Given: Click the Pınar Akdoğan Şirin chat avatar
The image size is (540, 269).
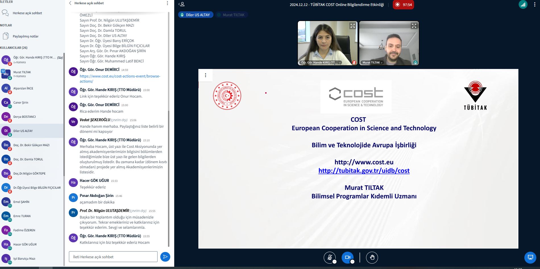Looking at the screenshot, I should coord(73,197).
